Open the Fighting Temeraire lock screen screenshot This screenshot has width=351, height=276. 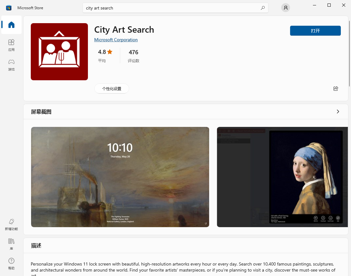[120, 177]
